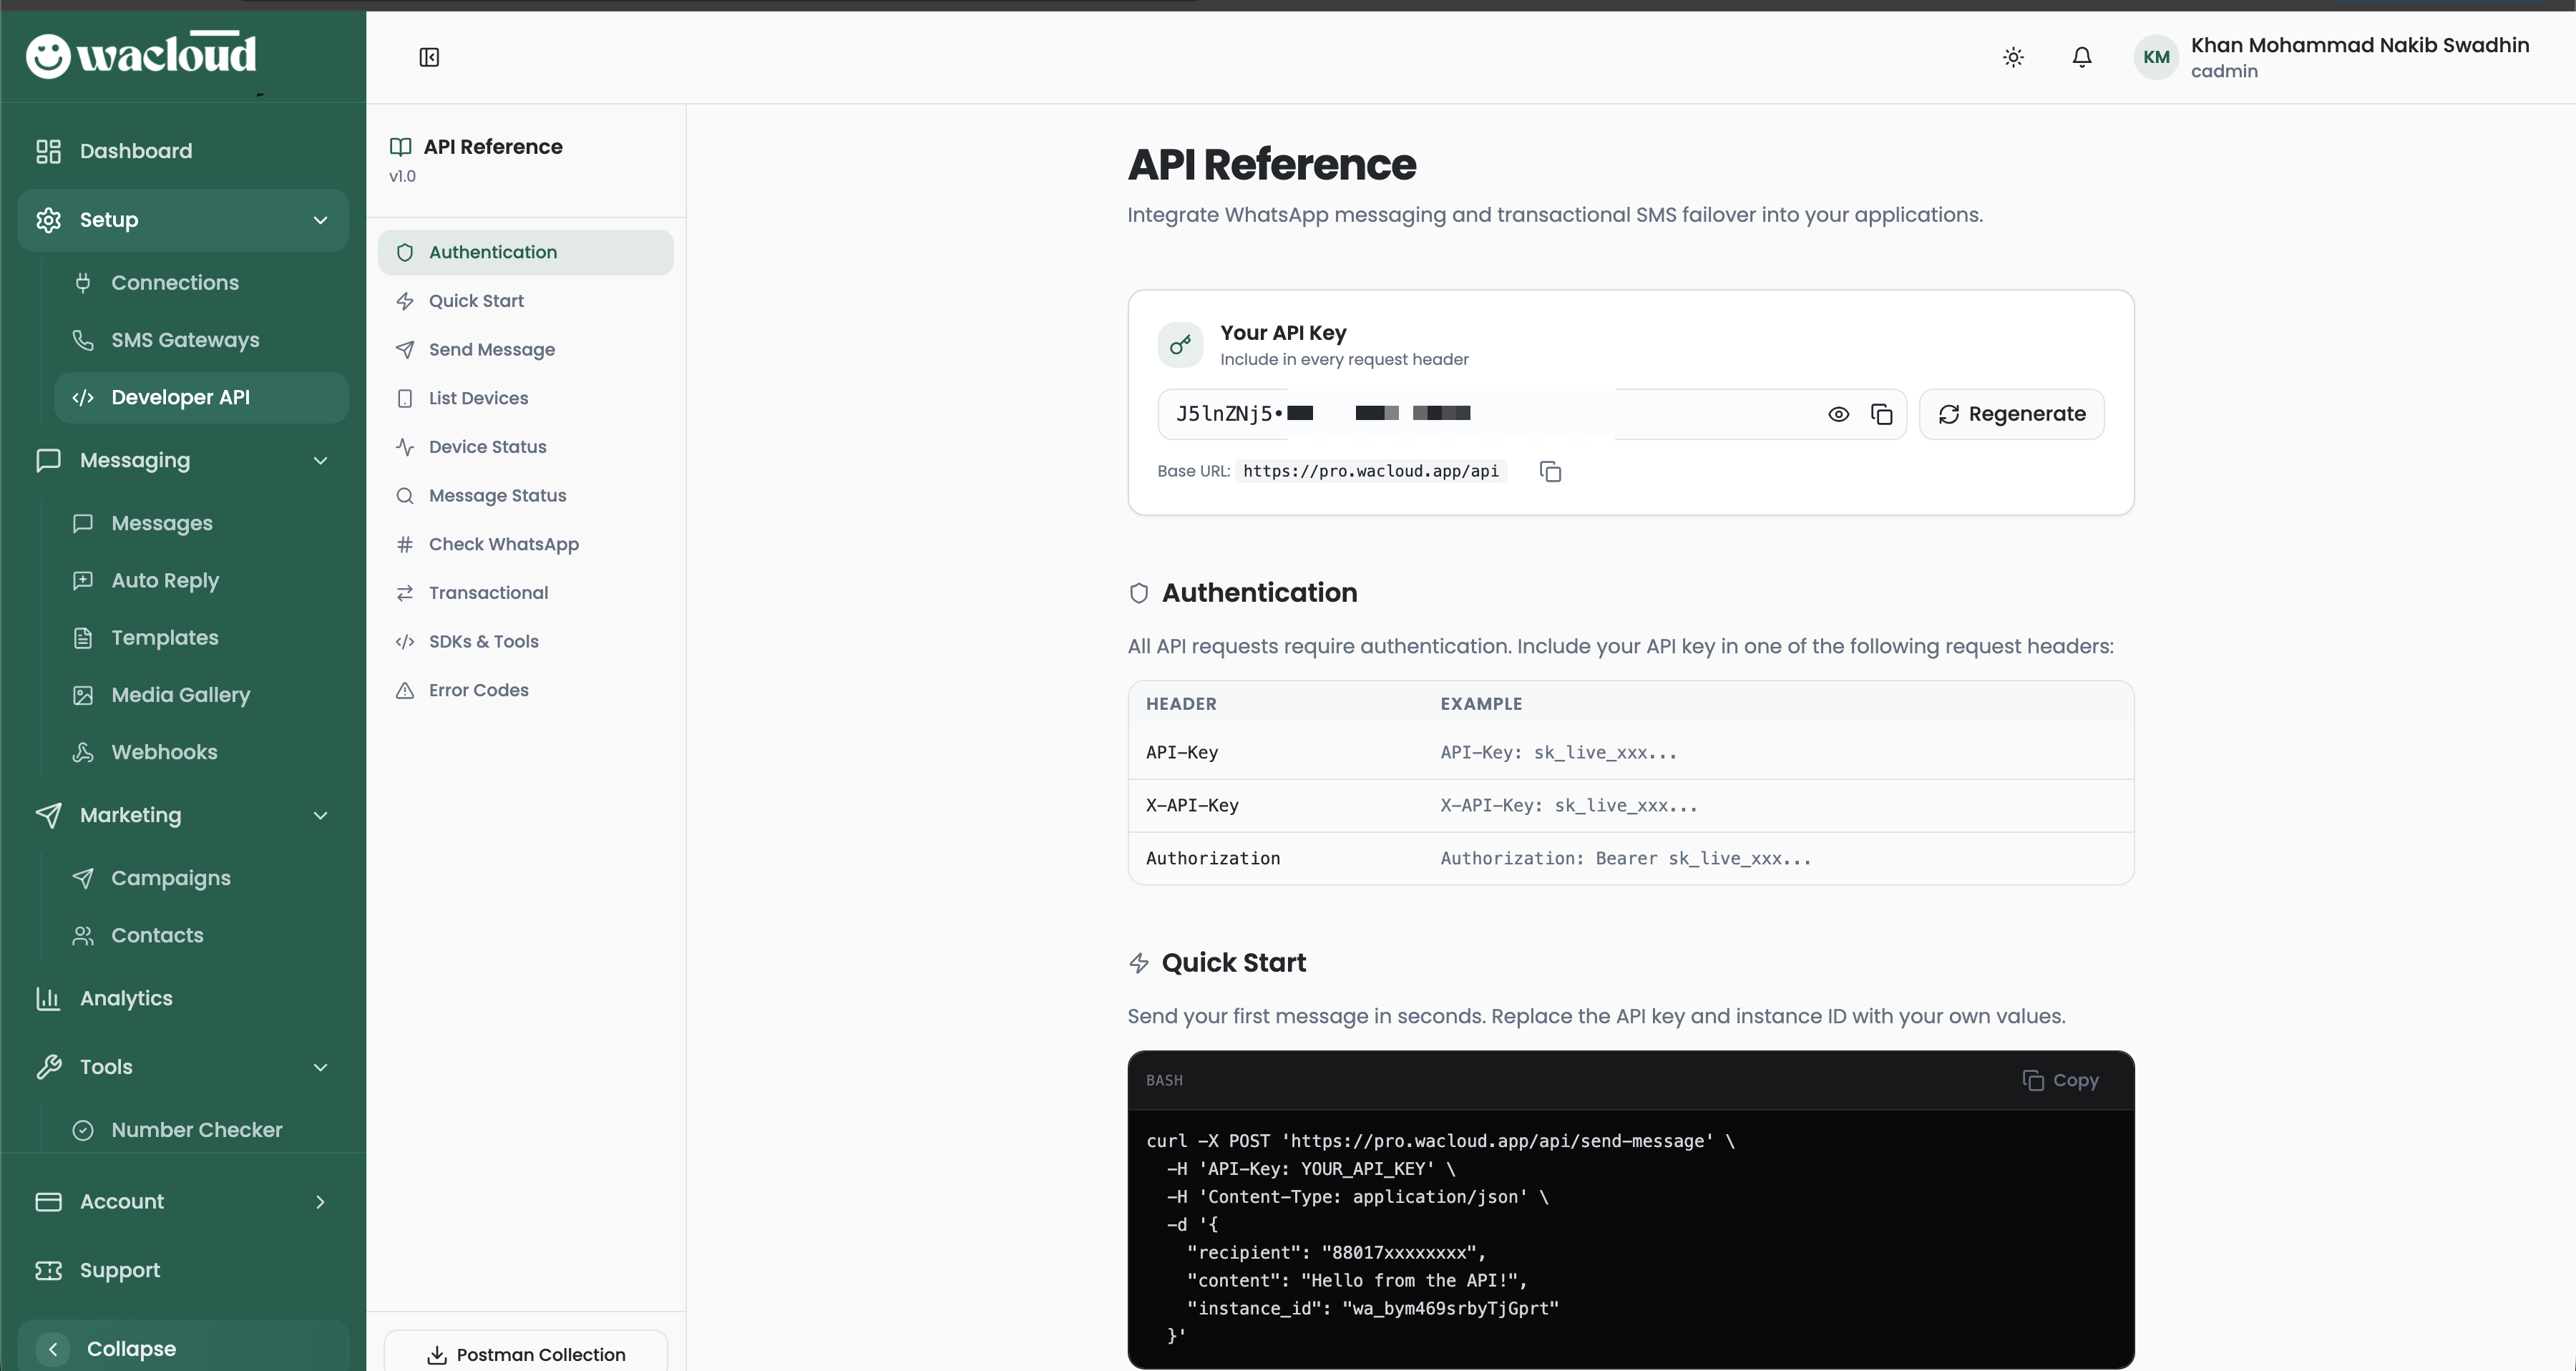Viewport: 2576px width, 1371px height.
Task: Collapse the Messaging menu group
Action: pos(320,460)
